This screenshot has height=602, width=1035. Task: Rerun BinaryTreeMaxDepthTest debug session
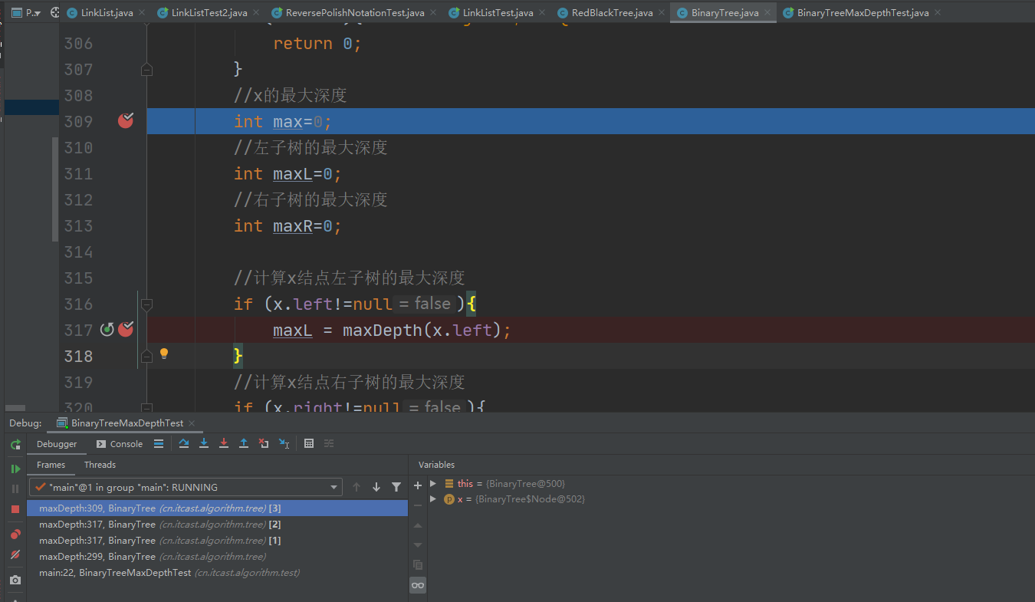coord(15,444)
